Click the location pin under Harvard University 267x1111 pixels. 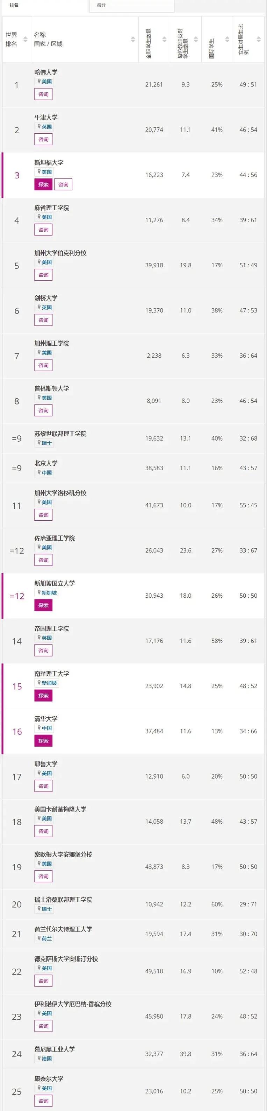click(39, 81)
